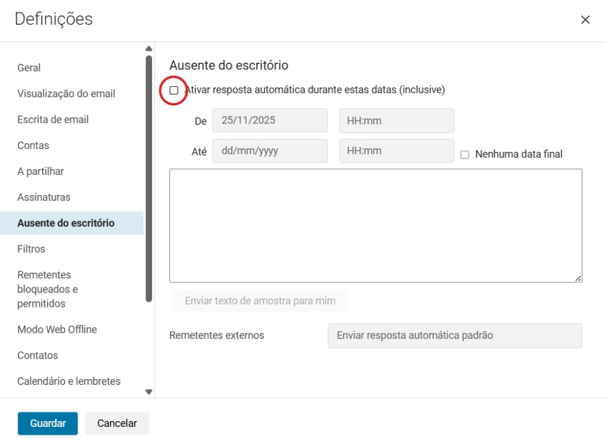Close the Definições dialog with X

585,20
